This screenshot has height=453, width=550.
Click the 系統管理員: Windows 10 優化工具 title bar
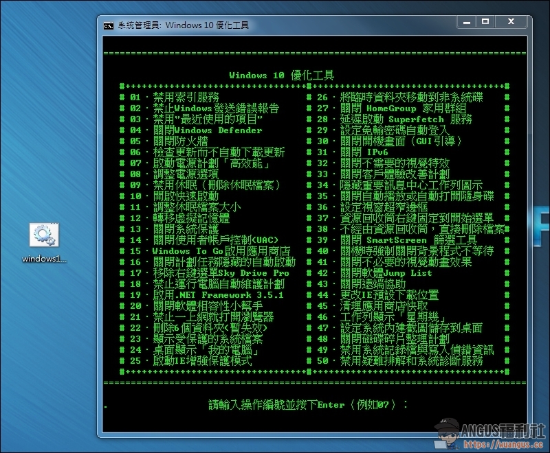click(x=275, y=25)
